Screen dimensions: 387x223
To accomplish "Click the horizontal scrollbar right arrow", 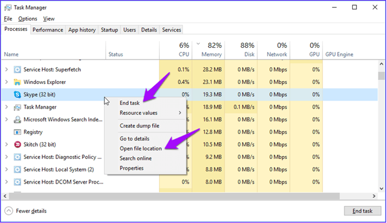I will tap(374, 196).
